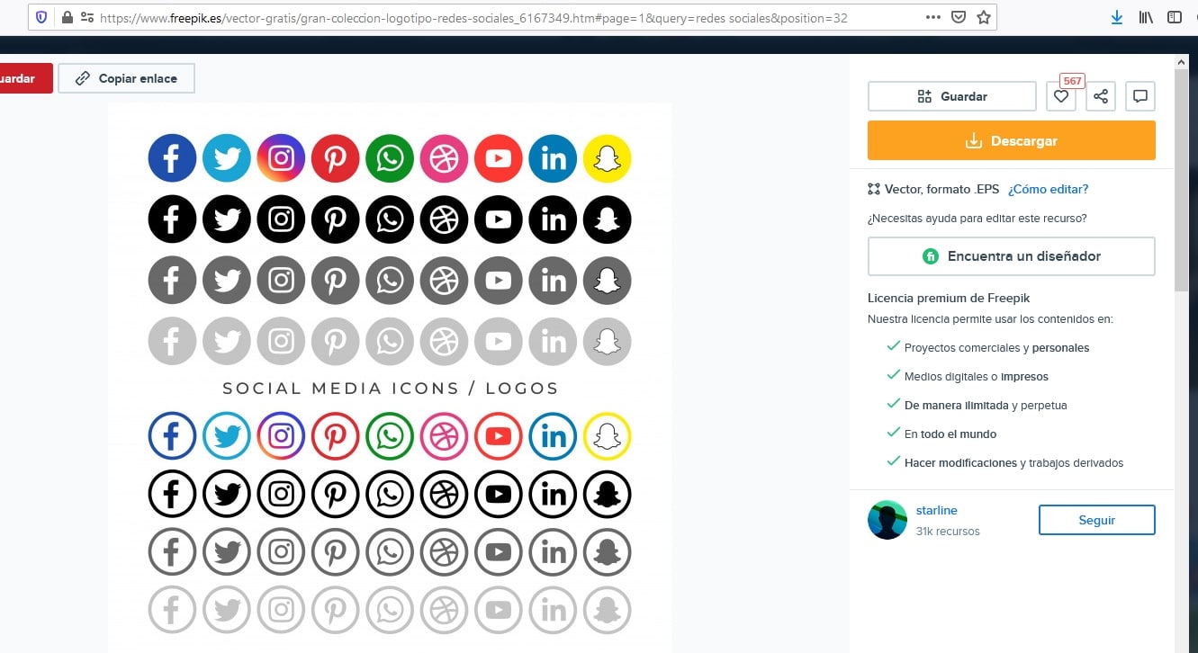Click '¿Necesitas ayuda para editar este recurso?' text
The width and height of the screenshot is (1198, 653).
point(977,219)
